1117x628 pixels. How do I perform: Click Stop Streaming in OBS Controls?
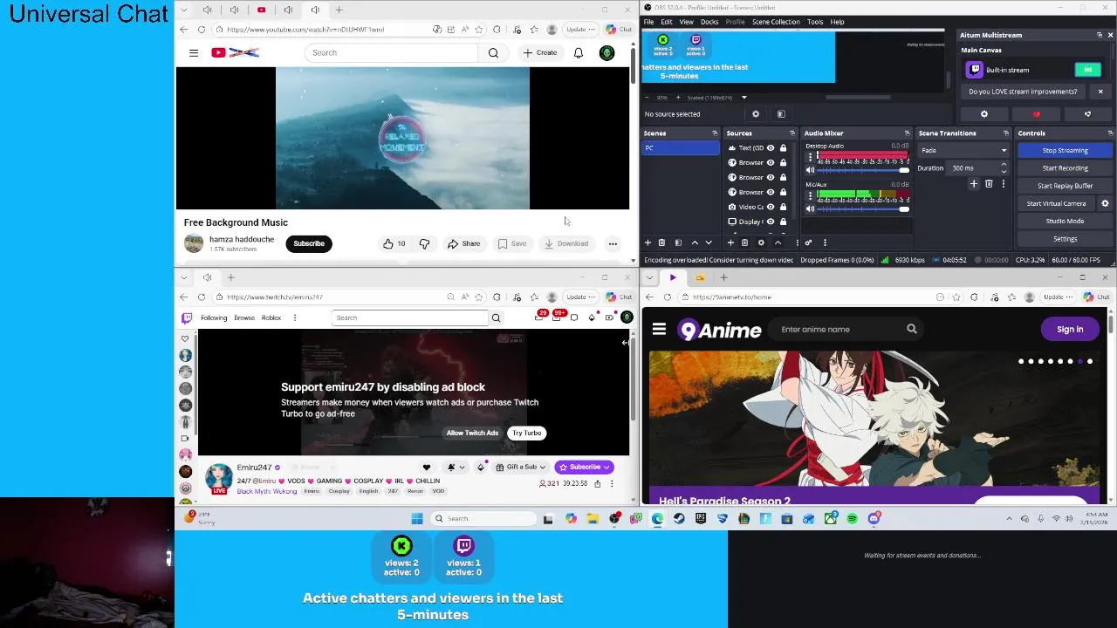click(x=1065, y=150)
